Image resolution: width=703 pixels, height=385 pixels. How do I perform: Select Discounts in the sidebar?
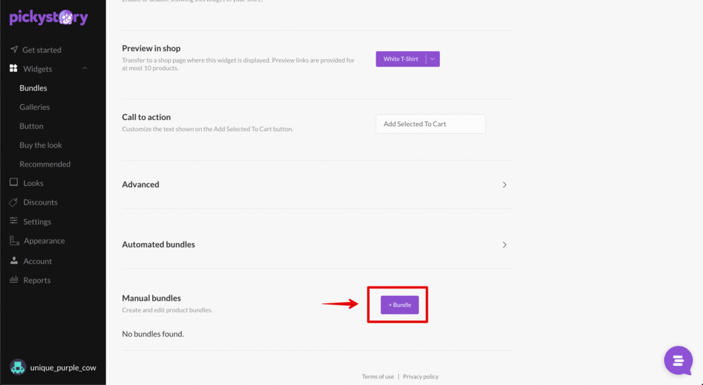(41, 202)
